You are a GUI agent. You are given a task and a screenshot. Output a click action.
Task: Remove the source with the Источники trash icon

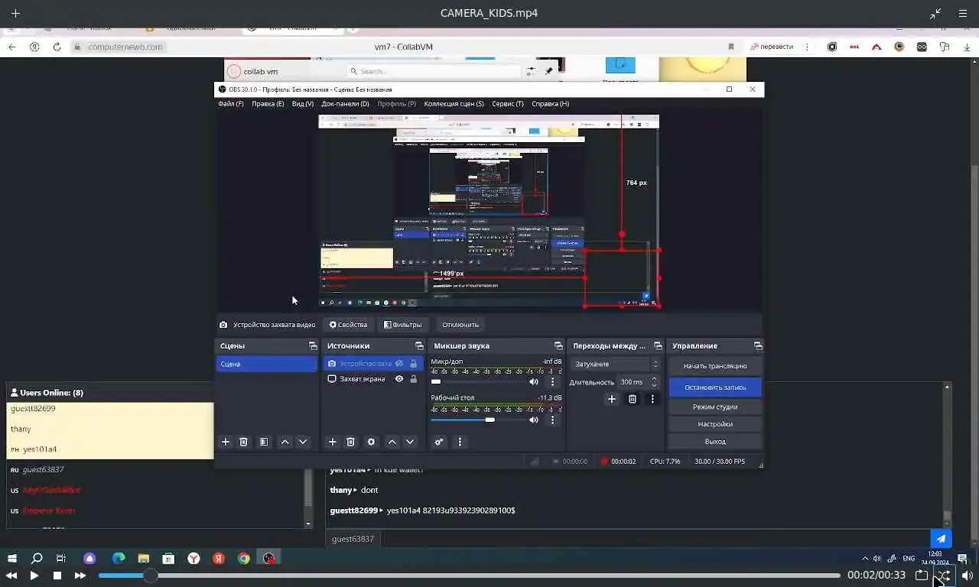point(351,442)
